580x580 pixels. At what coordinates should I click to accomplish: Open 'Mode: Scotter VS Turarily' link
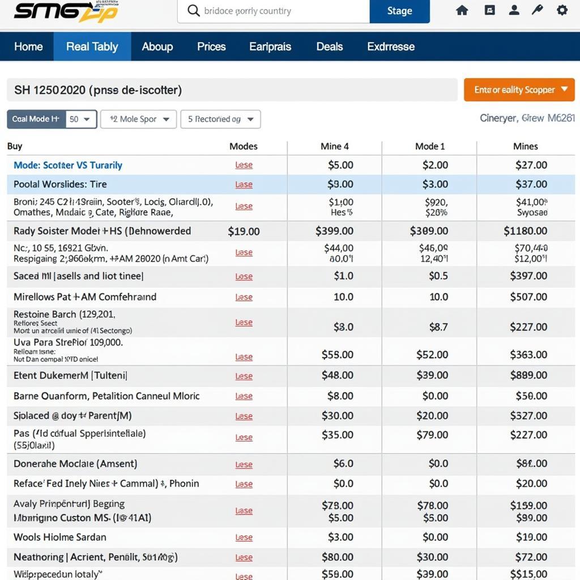[68, 165]
